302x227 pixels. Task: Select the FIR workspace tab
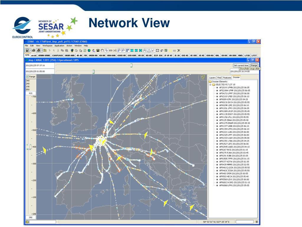click(86, 55)
